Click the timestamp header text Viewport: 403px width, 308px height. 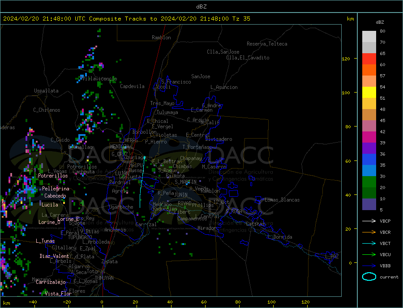(126, 19)
